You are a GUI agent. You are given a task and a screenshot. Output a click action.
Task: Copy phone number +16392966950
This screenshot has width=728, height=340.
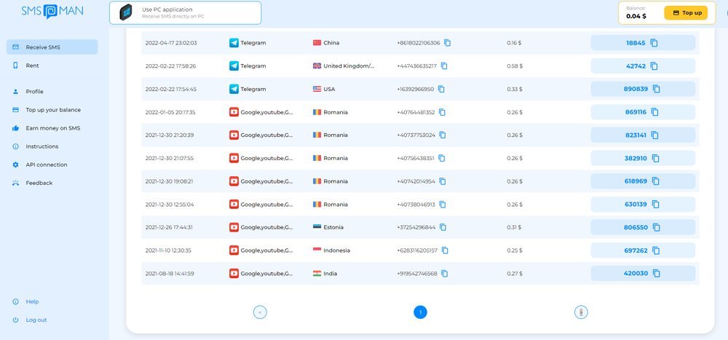pyautogui.click(x=441, y=89)
